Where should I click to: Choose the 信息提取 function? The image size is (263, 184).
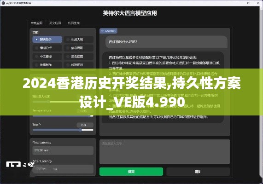[79, 48]
